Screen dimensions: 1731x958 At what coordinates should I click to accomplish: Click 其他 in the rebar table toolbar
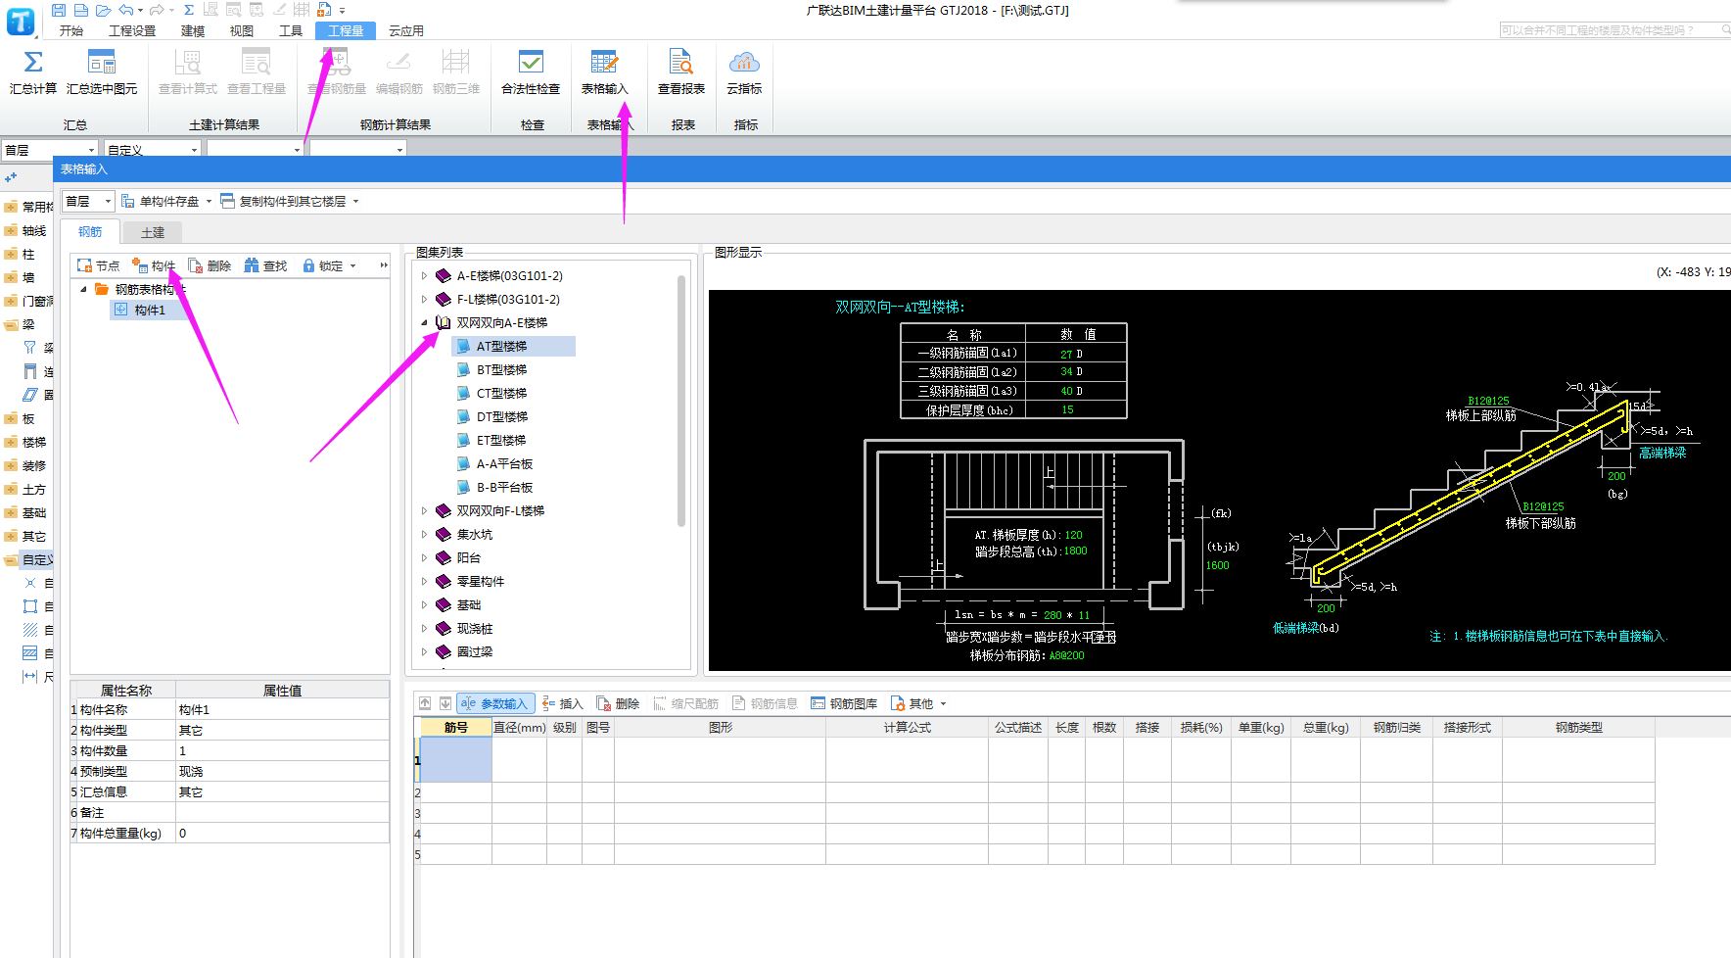912,703
